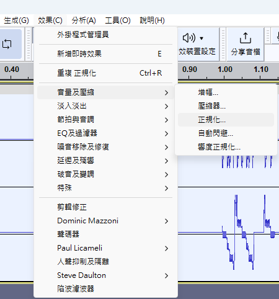This screenshot has width=279, height=299.
Task: Expand the Dominic Mazzoni submenu
Action: [105, 221]
